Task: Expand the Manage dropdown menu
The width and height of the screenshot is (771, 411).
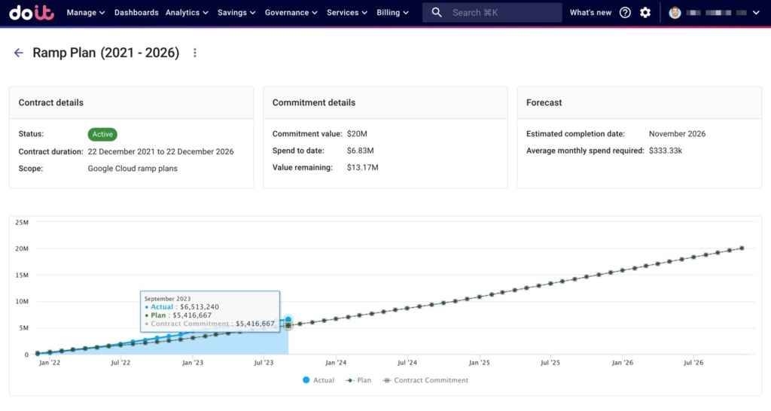Action: [86, 13]
